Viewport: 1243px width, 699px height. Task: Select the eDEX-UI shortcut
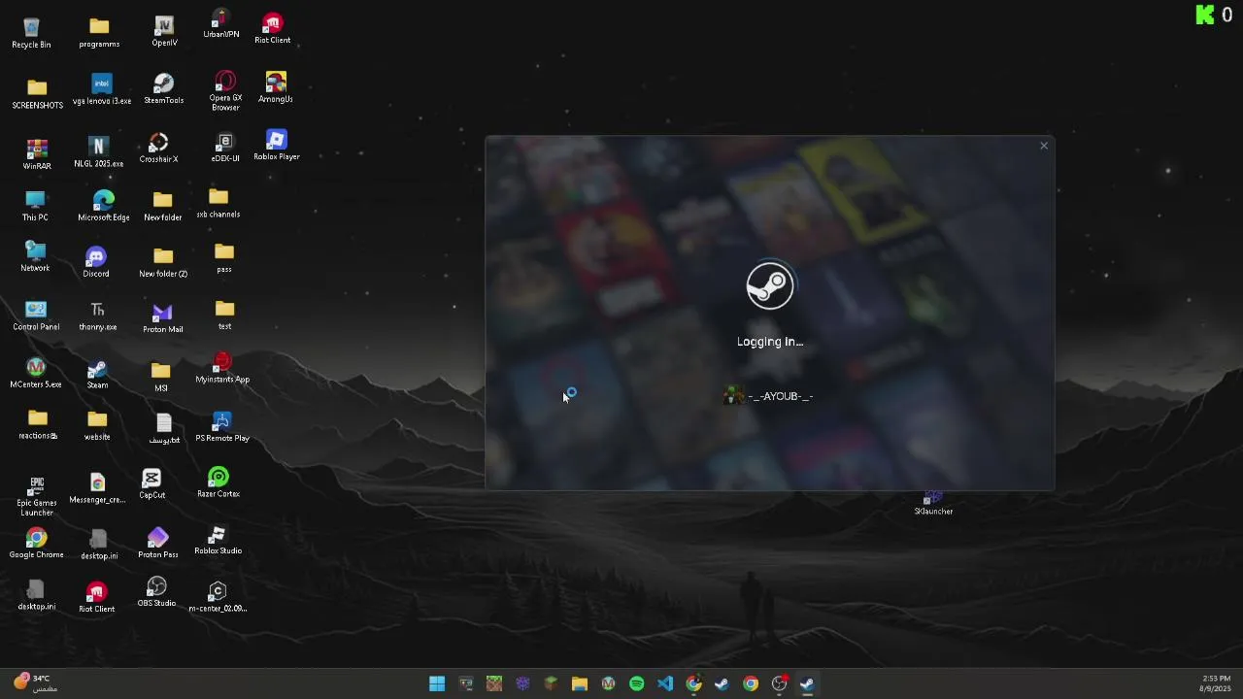point(225,148)
